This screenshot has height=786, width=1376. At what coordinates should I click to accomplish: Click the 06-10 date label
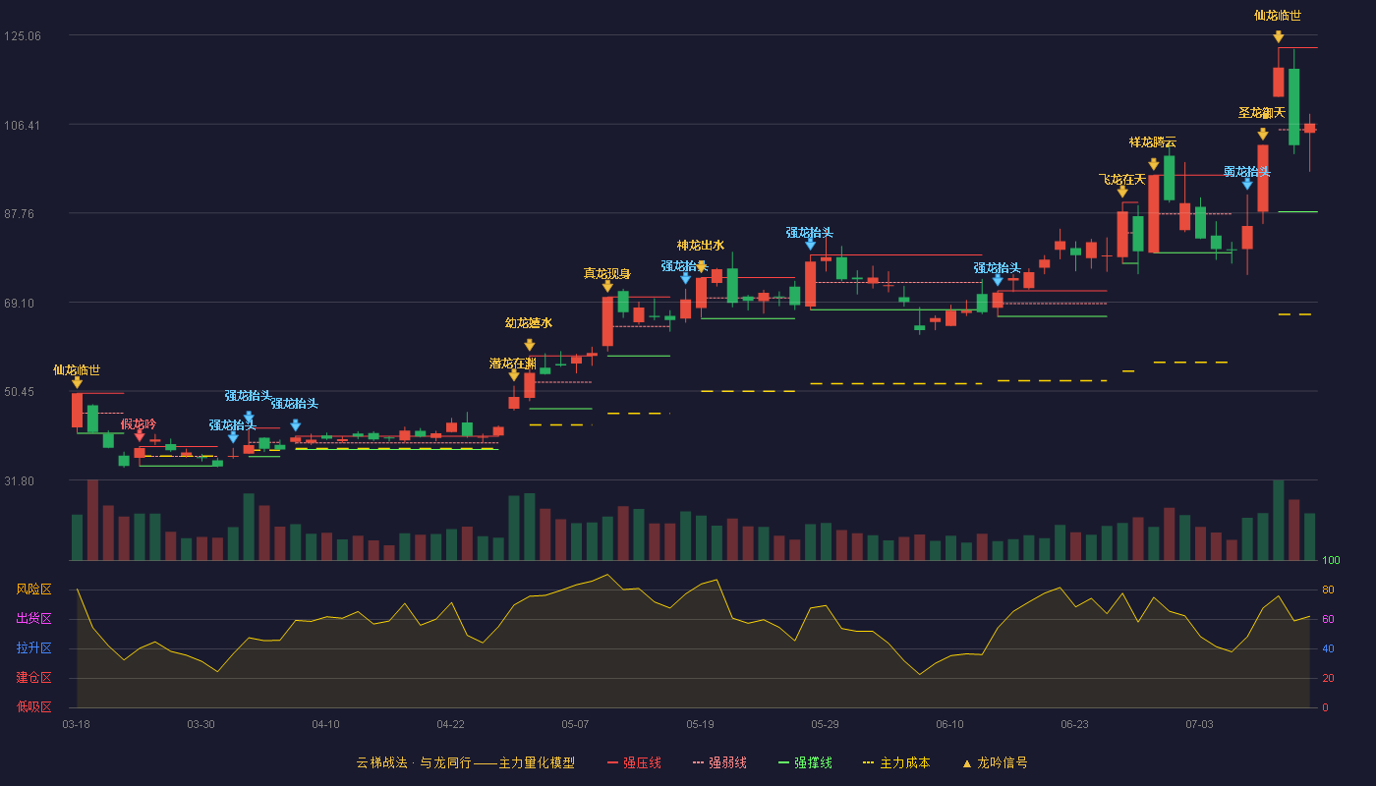coord(949,724)
